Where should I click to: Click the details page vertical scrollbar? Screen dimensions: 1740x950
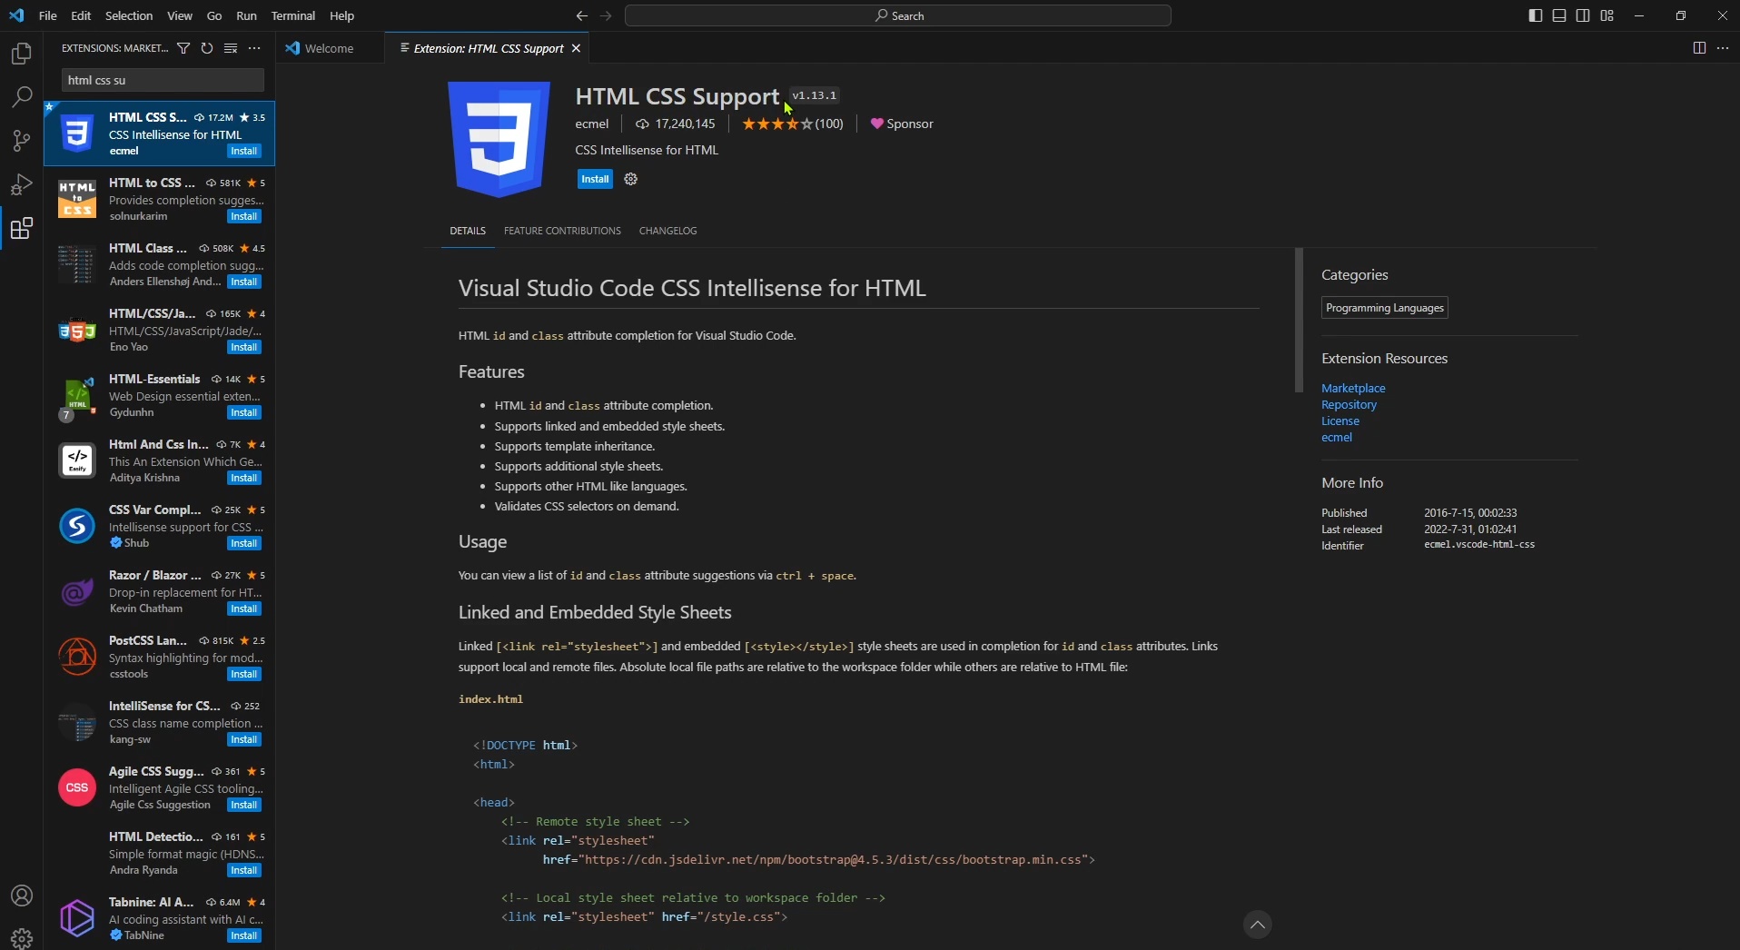tap(1299, 320)
